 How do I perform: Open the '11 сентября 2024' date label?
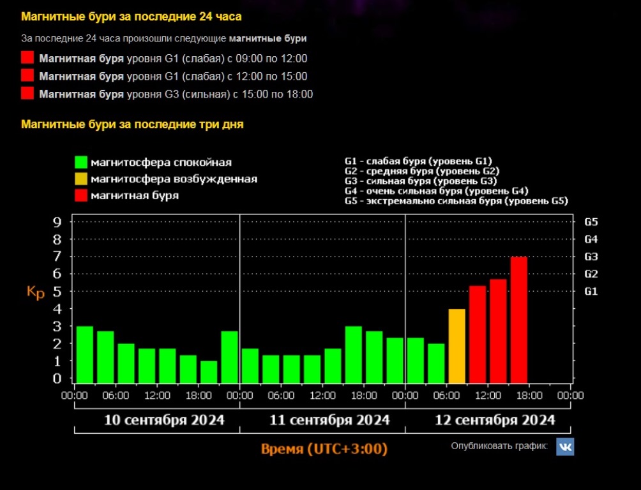tap(329, 420)
